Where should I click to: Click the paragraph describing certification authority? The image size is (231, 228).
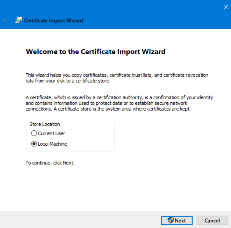pos(119,103)
